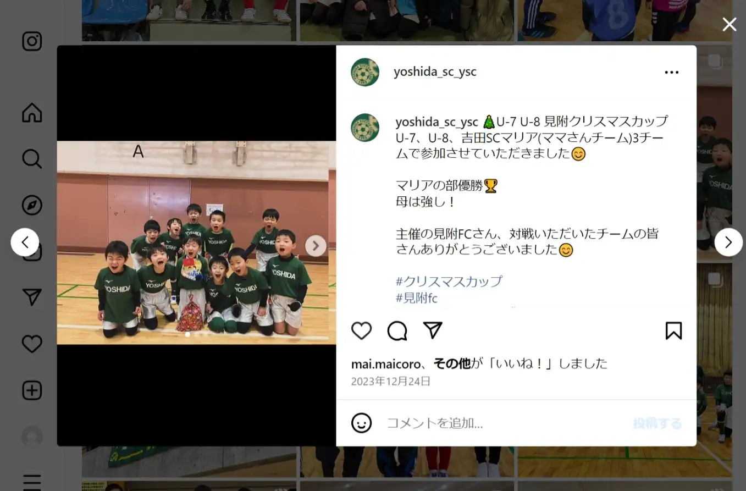Image resolution: width=746 pixels, height=491 pixels.
Task: Open yoshida_sc_ysc profile from post header
Action: tap(435, 71)
